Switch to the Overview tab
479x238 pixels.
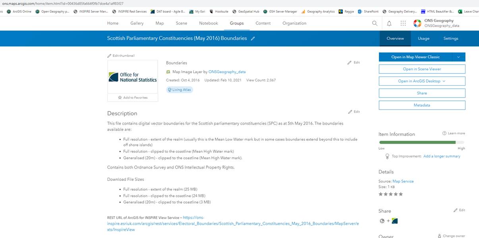click(395, 38)
